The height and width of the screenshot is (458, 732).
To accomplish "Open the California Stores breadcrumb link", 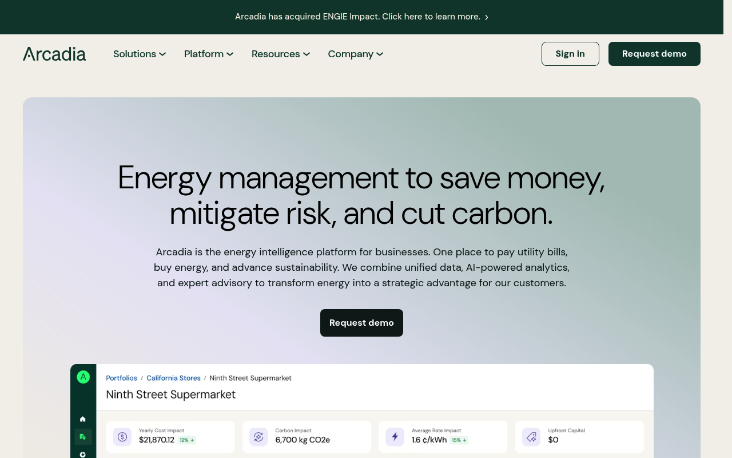I will point(173,378).
